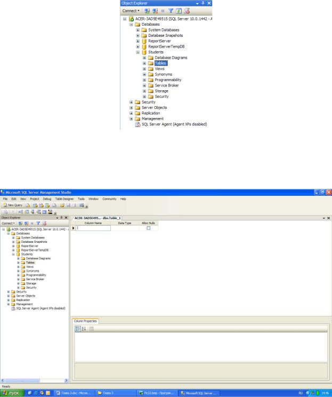Click left scroll arrow of Object Explorer horizontal scrollbar
The image size is (332, 397).
pyautogui.click(x=3, y=380)
